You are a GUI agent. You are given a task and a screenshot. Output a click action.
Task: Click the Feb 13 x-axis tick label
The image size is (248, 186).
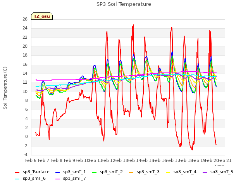pyautogui.click(x=121, y=160)
